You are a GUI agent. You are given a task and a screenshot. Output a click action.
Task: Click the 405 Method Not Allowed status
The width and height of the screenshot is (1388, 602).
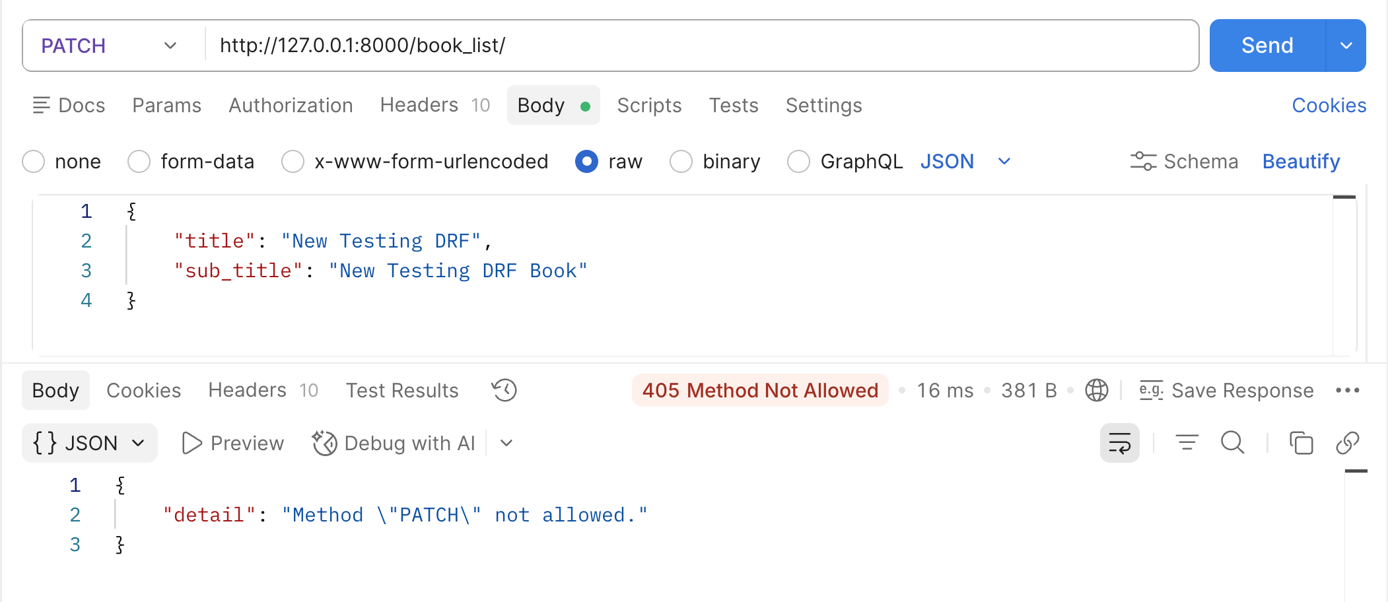[760, 390]
